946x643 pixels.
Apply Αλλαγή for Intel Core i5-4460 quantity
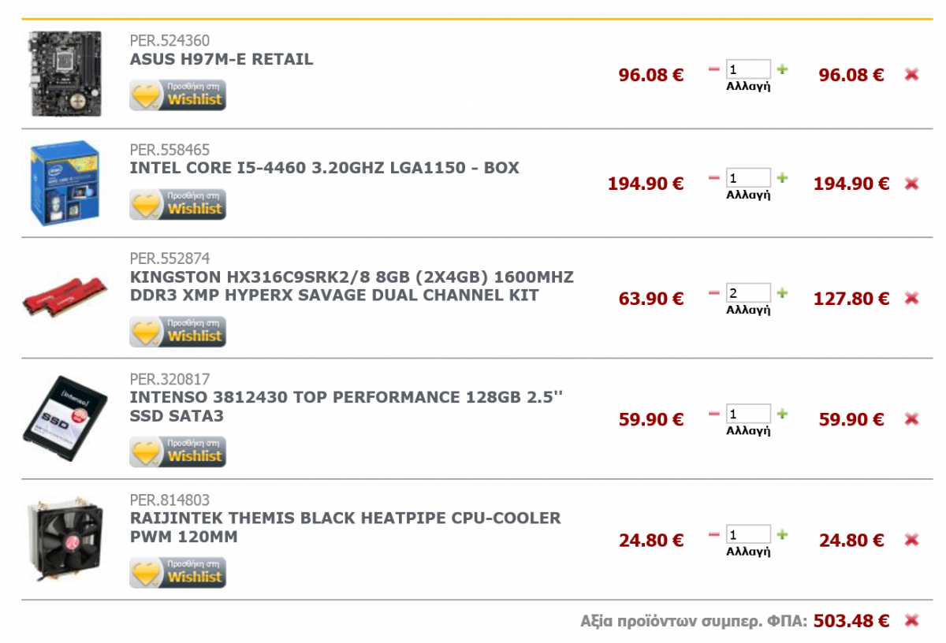coord(748,195)
